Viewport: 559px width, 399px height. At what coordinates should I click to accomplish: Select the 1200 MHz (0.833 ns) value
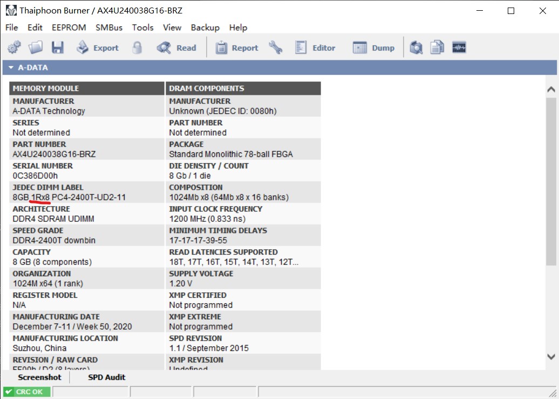tap(208, 219)
